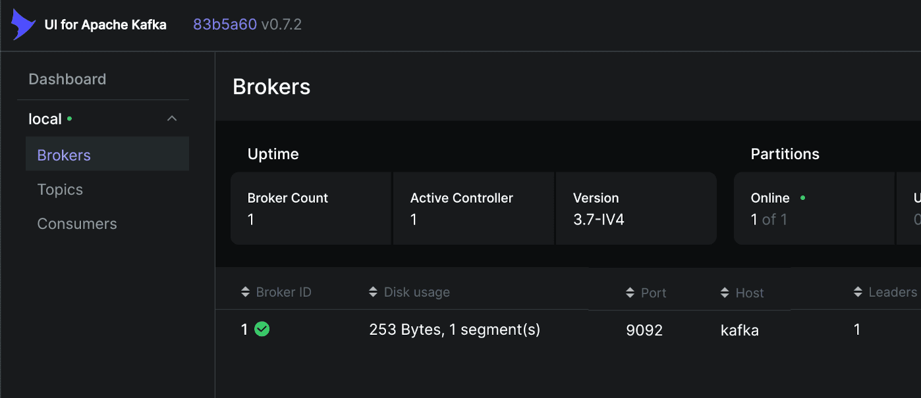Click the port value 9092
Image resolution: width=921 pixels, height=398 pixels.
point(644,330)
